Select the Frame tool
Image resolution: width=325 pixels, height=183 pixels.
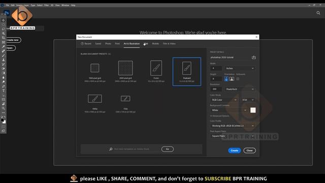(x=4, y=42)
